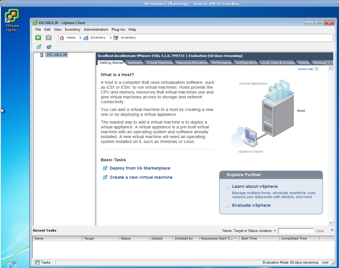339x268 pixels.
Task: Open the Plug-ins menu
Action: click(x=118, y=29)
